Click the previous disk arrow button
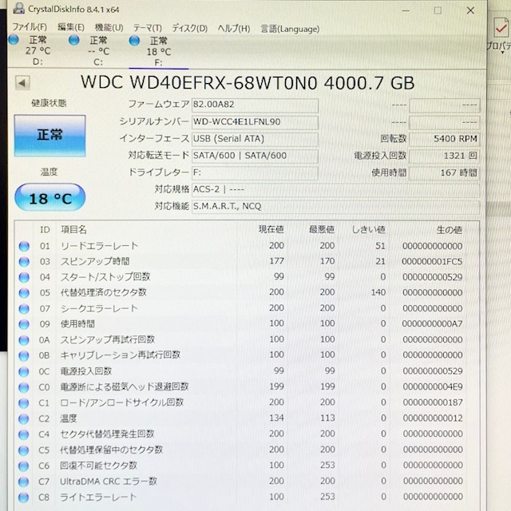Image resolution: width=511 pixels, height=511 pixels. (x=22, y=83)
